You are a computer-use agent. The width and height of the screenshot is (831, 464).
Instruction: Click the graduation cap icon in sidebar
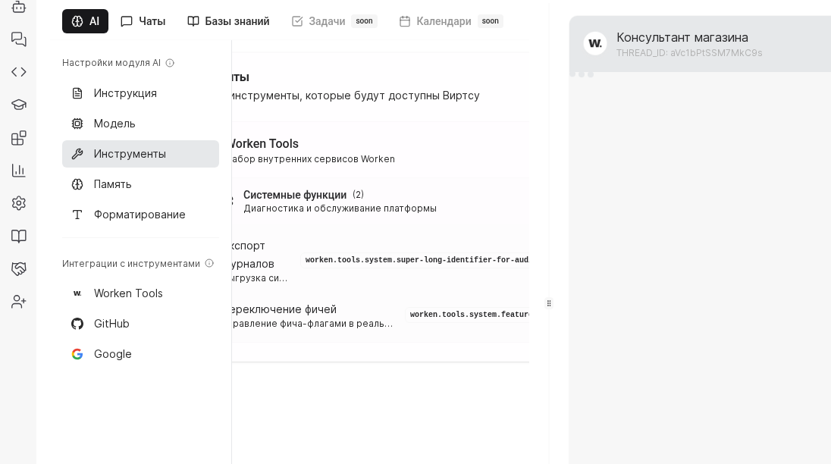point(19,105)
